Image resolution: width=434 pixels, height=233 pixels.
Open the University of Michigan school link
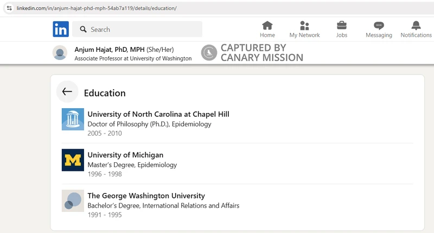[x=125, y=155]
